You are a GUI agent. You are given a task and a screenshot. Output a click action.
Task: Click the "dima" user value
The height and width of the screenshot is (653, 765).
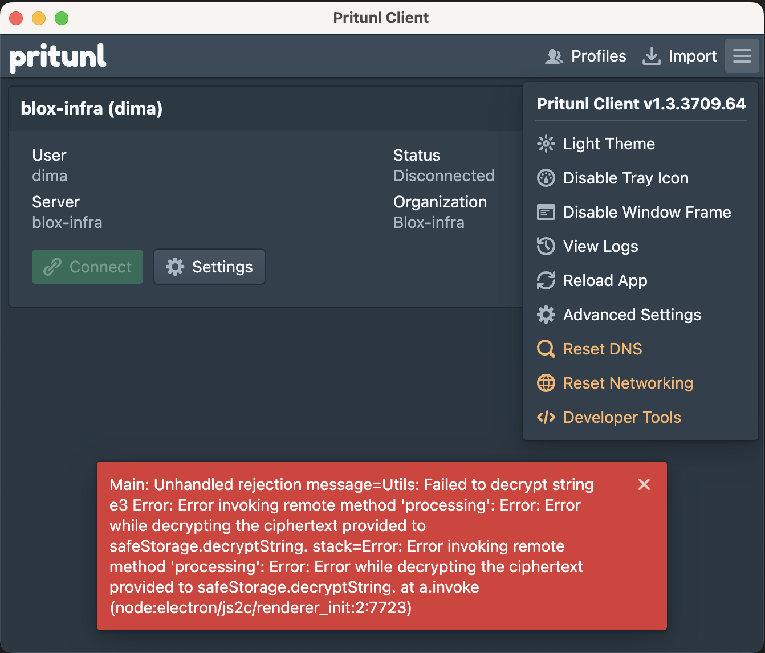point(50,176)
